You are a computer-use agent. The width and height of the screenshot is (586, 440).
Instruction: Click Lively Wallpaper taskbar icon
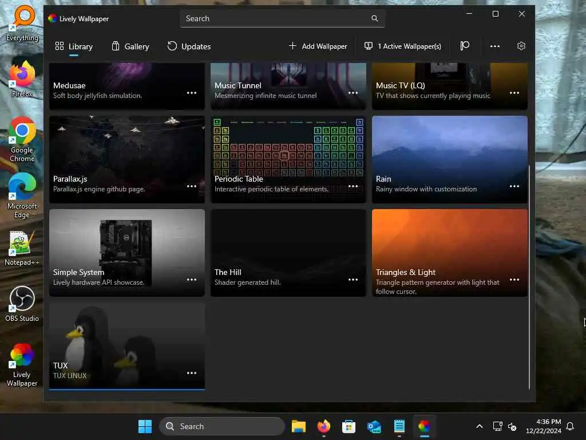(424, 426)
